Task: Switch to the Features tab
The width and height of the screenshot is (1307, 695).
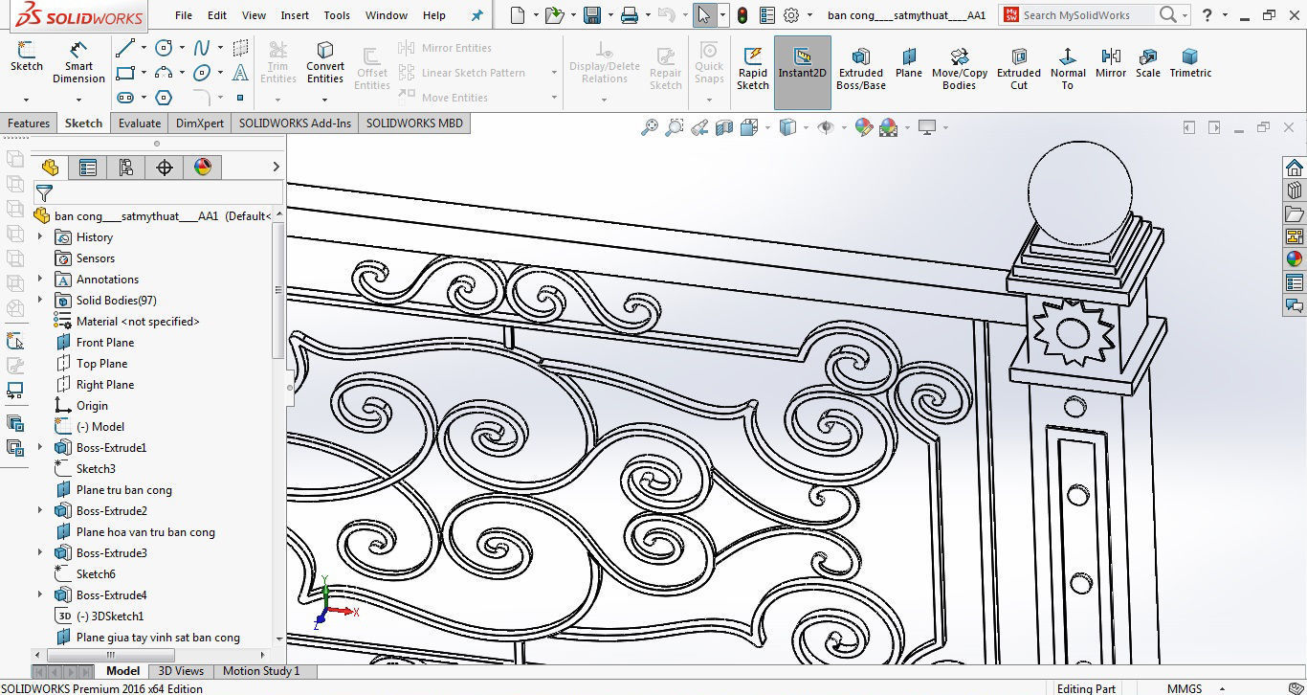Action: [29, 123]
